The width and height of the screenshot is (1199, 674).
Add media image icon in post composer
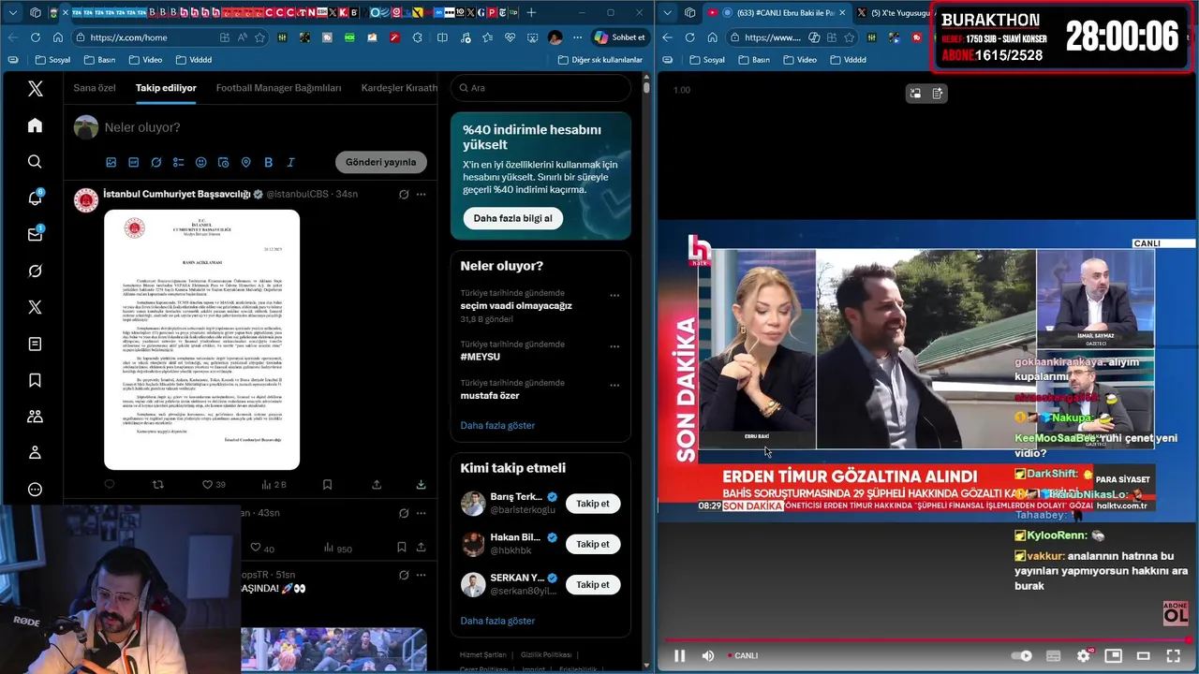[111, 162]
